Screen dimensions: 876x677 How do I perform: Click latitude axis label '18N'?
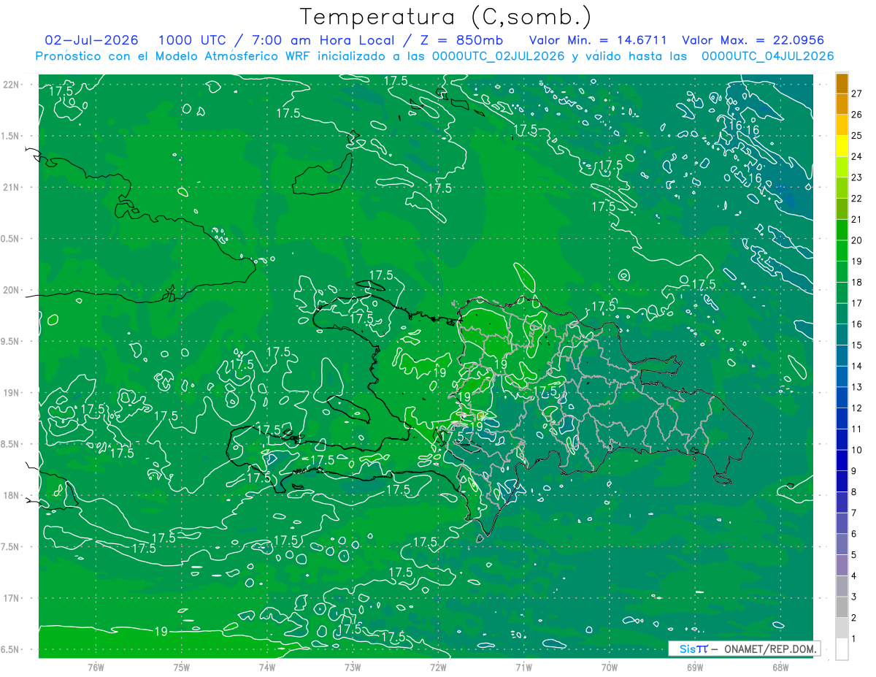click(10, 495)
